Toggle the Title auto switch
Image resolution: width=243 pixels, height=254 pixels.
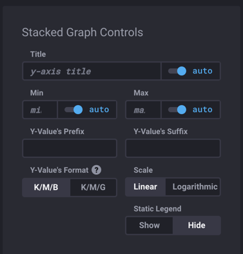point(177,71)
